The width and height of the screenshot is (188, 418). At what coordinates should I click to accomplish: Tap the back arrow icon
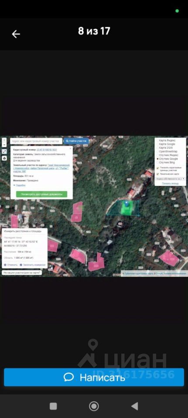click(16, 34)
